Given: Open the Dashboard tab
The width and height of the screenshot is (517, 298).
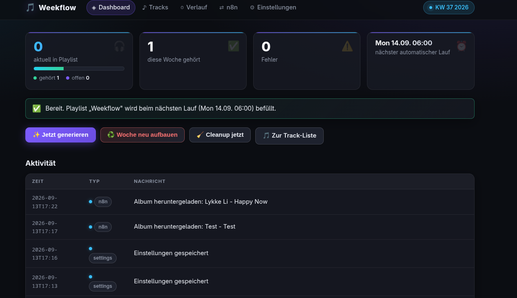Looking at the screenshot, I should [x=111, y=7].
